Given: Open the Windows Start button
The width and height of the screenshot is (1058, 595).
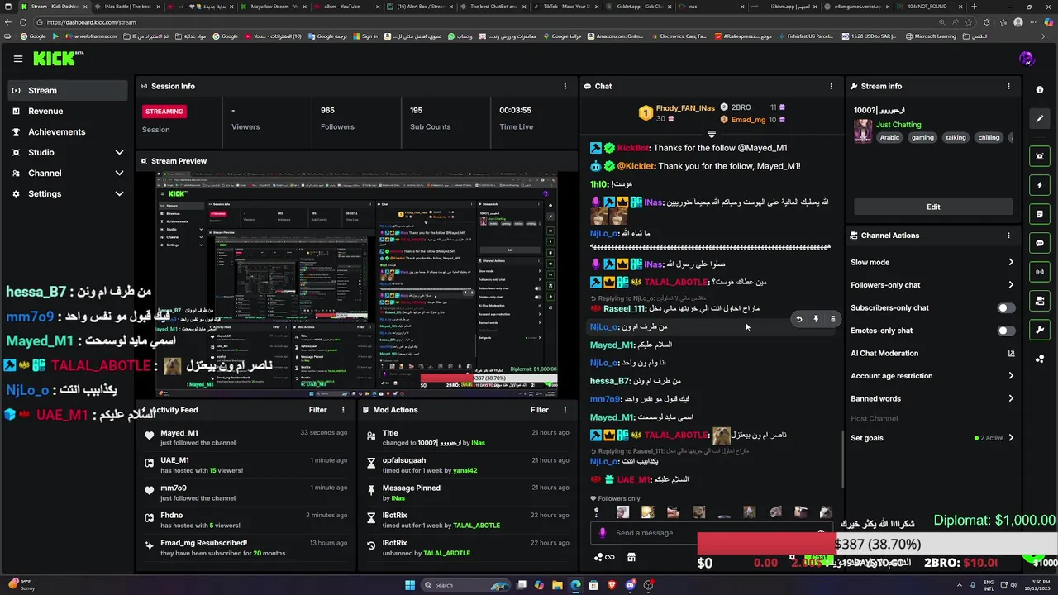Looking at the screenshot, I should click(x=409, y=585).
